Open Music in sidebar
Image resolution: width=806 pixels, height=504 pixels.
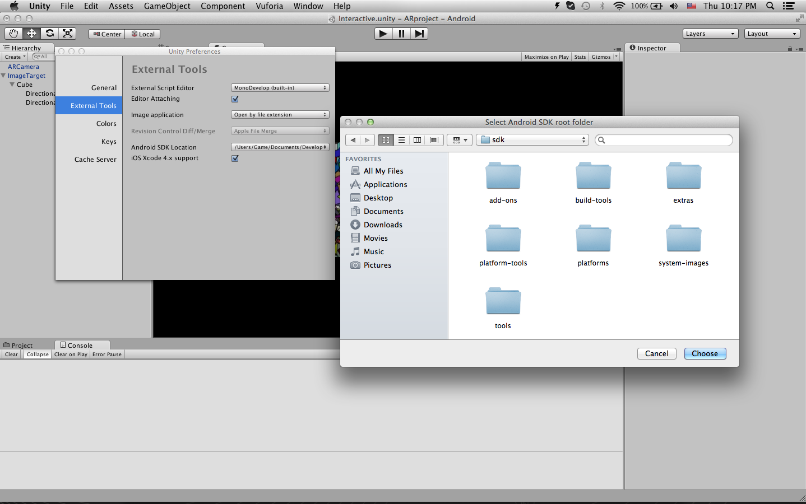(x=373, y=251)
